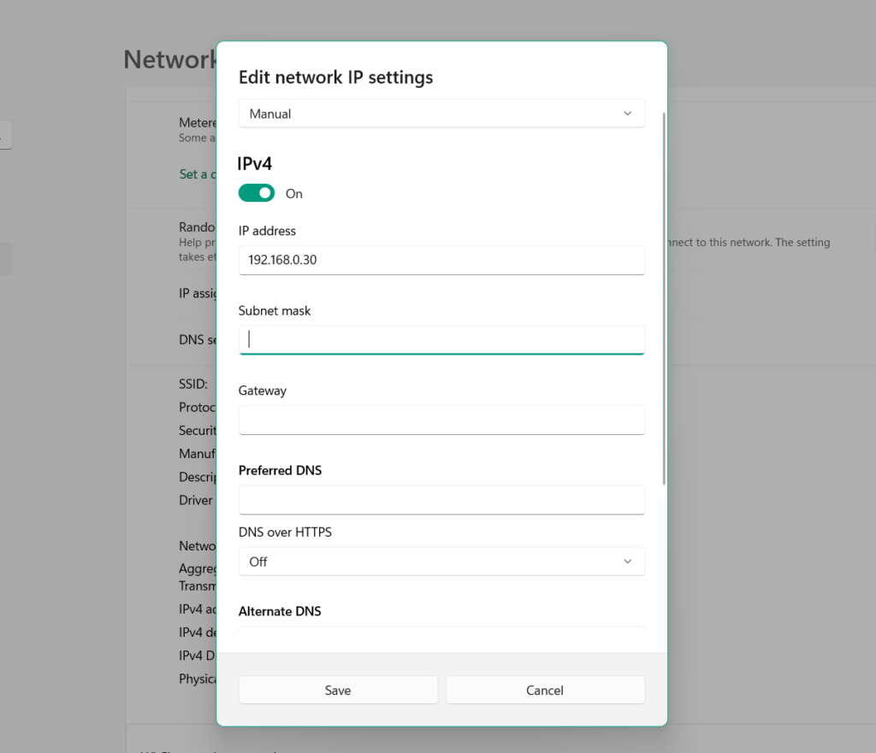Select the Gateway input field
The image size is (876, 753).
pyautogui.click(x=441, y=420)
